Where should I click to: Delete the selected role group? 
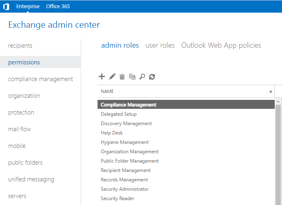tap(122, 77)
